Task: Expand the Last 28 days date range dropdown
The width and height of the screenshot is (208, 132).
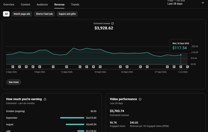Action: pyautogui.click(x=186, y=3)
